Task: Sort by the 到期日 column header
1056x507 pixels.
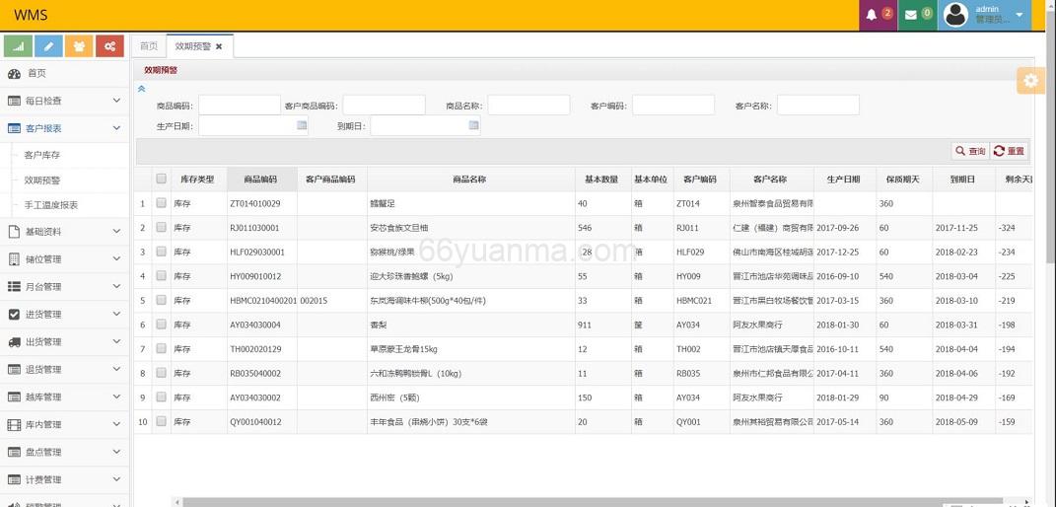Action: click(x=963, y=180)
